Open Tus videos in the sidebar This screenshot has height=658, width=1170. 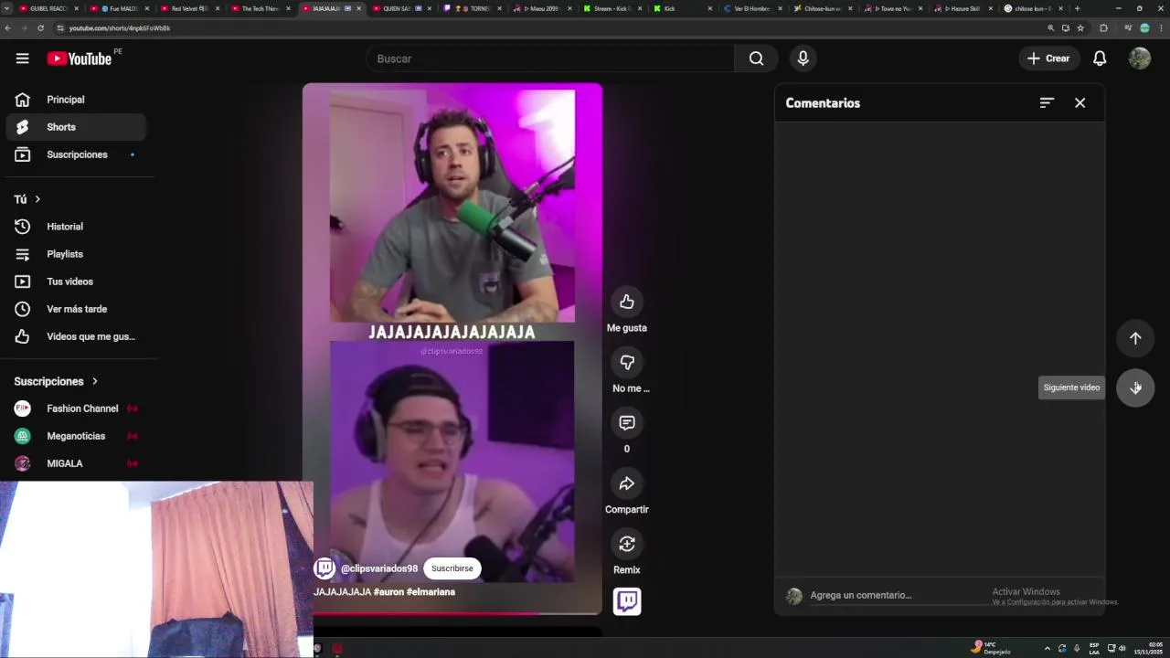(x=76, y=281)
